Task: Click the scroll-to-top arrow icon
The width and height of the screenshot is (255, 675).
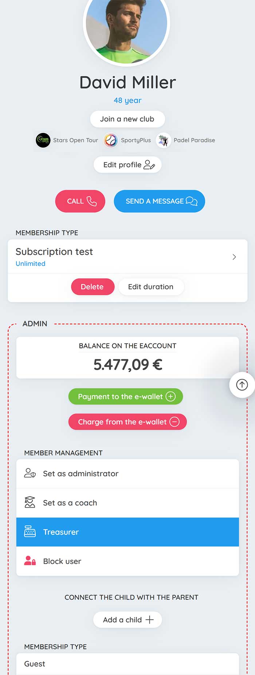Action: 242,385
